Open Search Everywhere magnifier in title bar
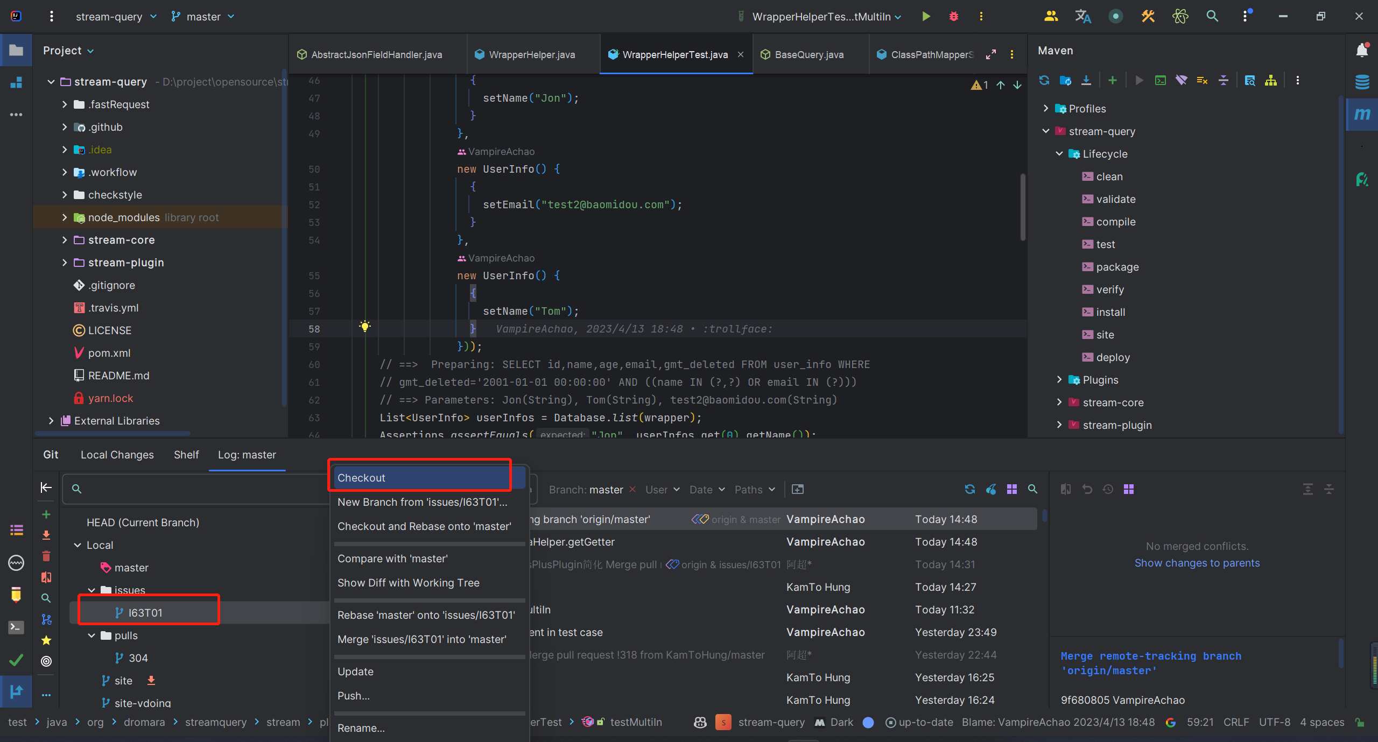The width and height of the screenshot is (1378, 742). click(1212, 17)
